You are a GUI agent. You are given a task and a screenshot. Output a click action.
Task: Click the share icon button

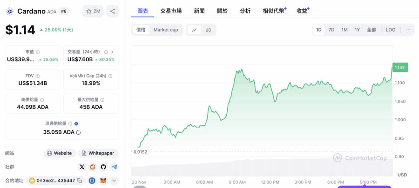113,11
